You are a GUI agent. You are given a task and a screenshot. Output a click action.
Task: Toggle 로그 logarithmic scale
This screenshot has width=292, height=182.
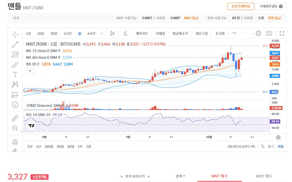pyautogui.click(x=271, y=146)
